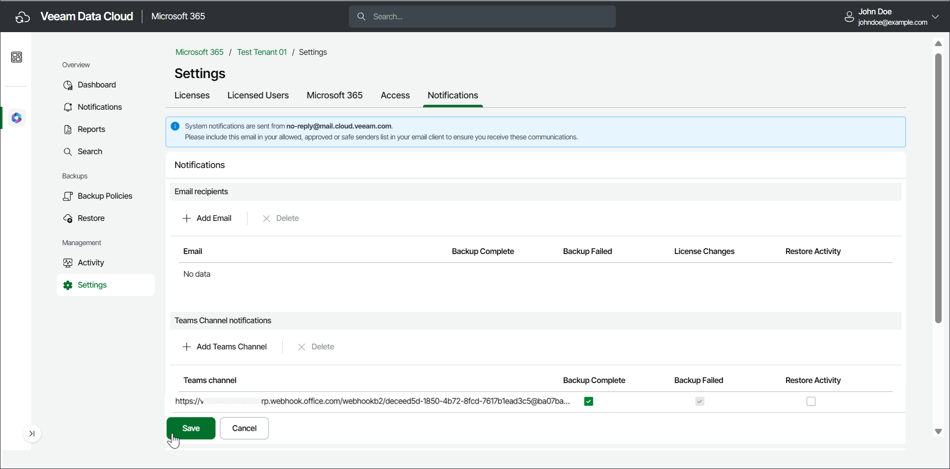Image resolution: width=950 pixels, height=469 pixels.
Task: Click the user profile avatar icon
Action: (849, 17)
